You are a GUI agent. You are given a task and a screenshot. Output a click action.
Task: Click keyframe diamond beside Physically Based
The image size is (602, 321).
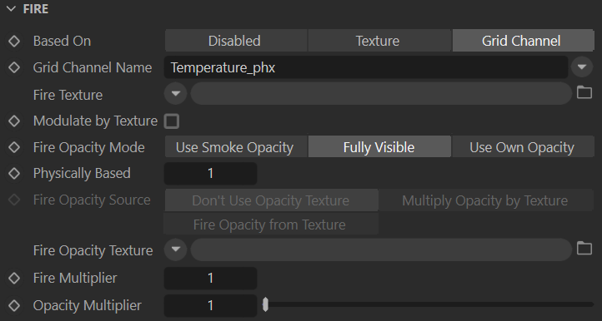point(14,173)
